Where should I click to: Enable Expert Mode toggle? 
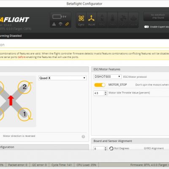click(147, 27)
